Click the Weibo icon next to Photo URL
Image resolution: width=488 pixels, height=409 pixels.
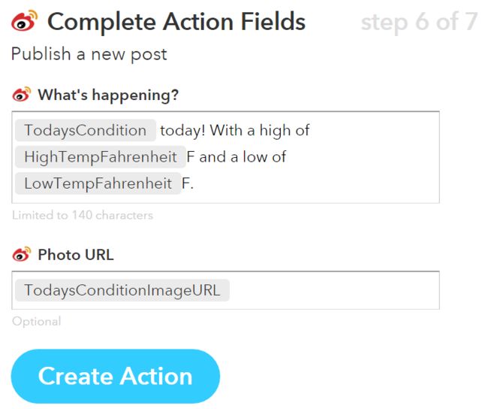(22, 254)
